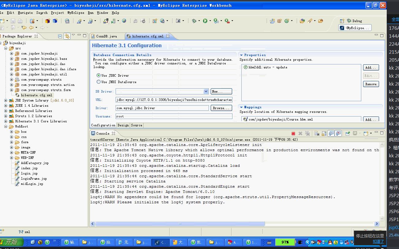Screen dimensions: 399x249
Task: Collapse the src folder
Action: point(6,48)
